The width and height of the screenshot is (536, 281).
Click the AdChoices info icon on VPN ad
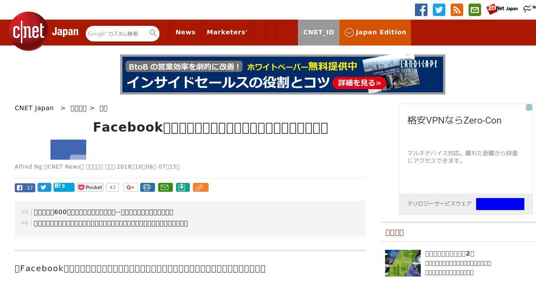pos(529,107)
